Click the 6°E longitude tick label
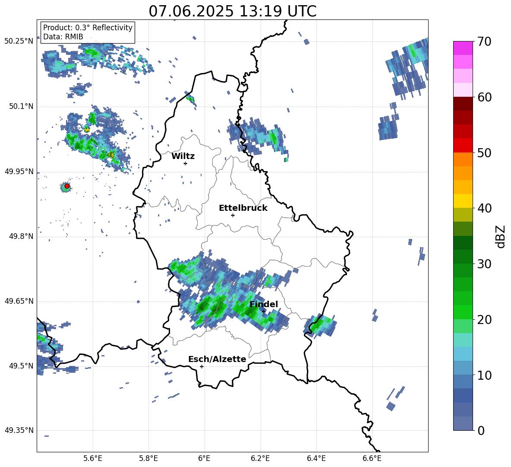Image resolution: width=511 pixels, height=467 pixels. [204, 458]
